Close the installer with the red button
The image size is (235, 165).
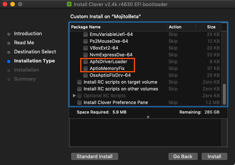point(5,4)
